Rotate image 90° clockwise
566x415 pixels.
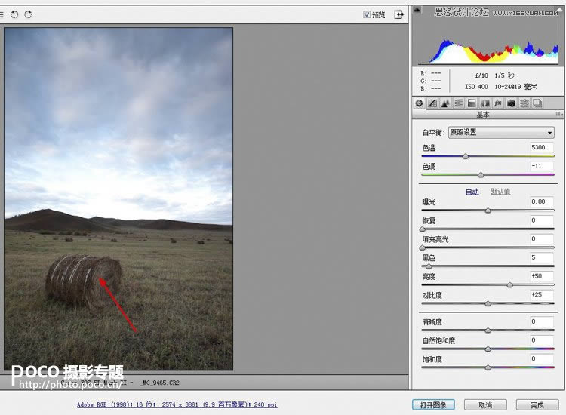click(x=28, y=14)
